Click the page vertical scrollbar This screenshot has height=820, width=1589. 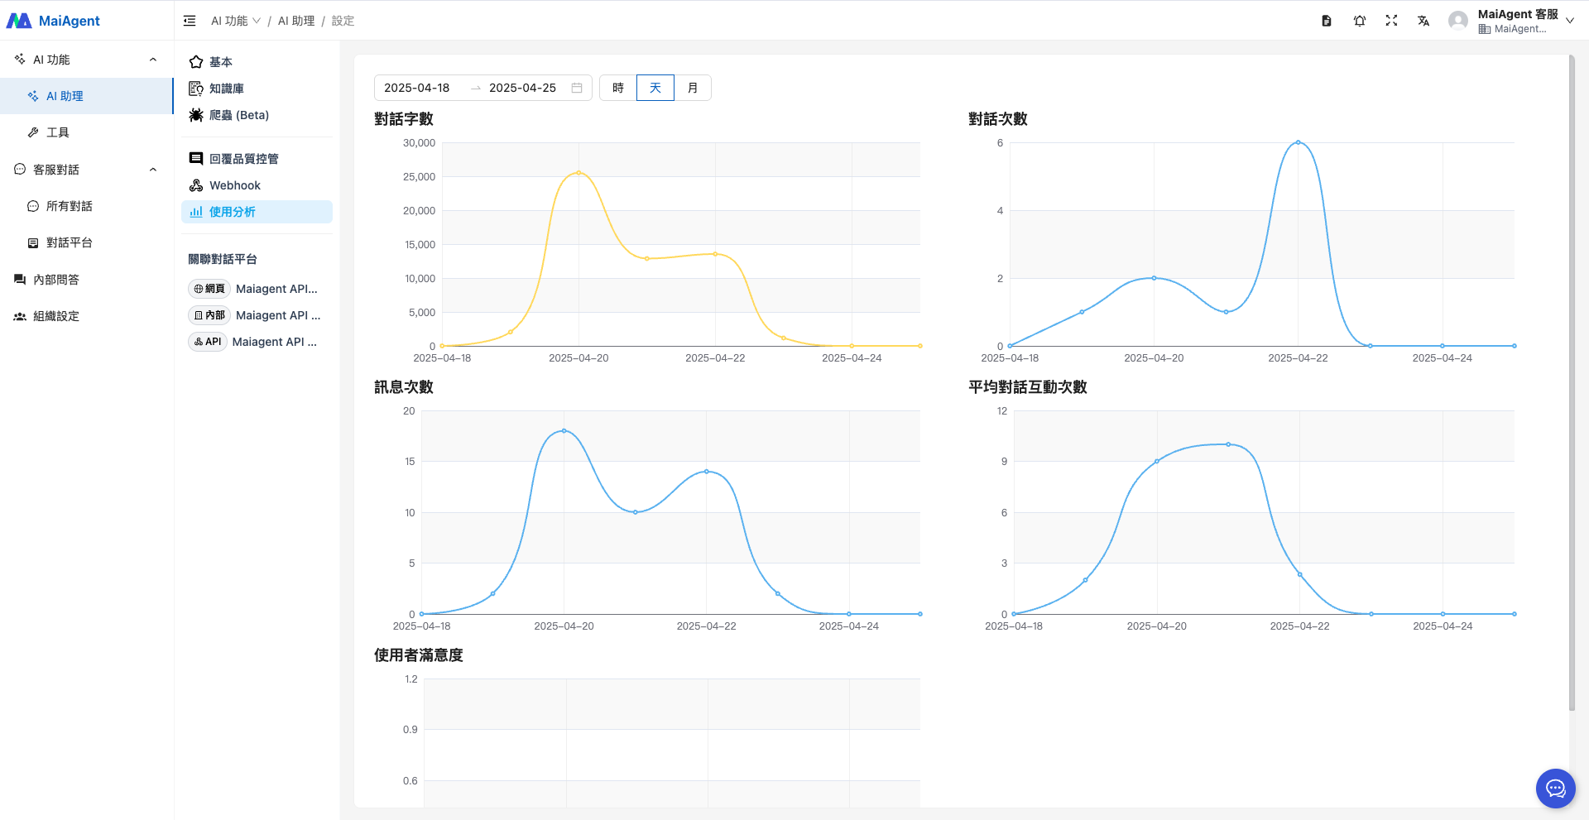(x=1572, y=381)
